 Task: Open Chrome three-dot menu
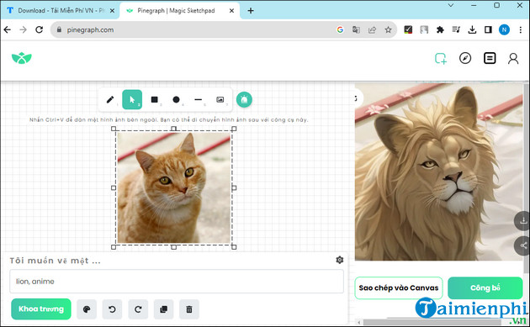pos(521,29)
